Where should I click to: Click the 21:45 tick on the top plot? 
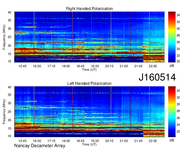tap(138, 66)
